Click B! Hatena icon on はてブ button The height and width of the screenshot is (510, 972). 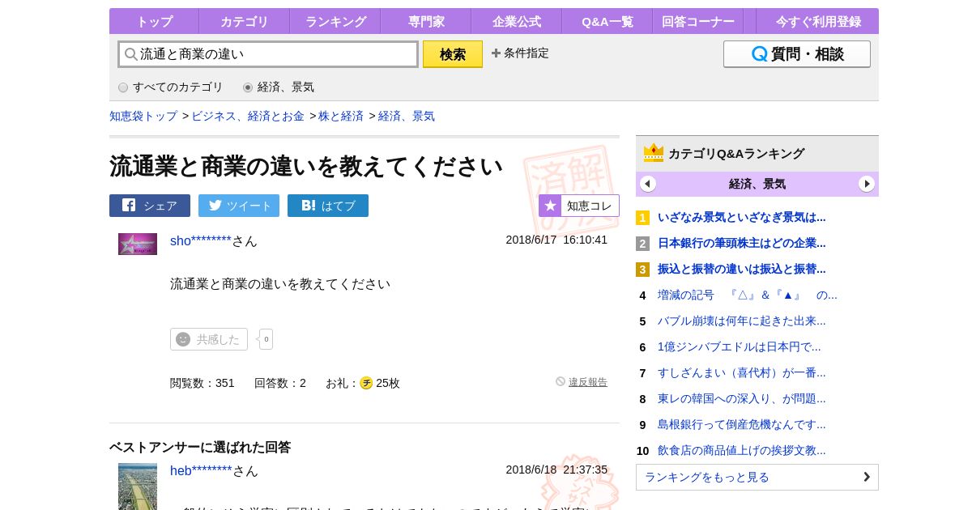(309, 206)
